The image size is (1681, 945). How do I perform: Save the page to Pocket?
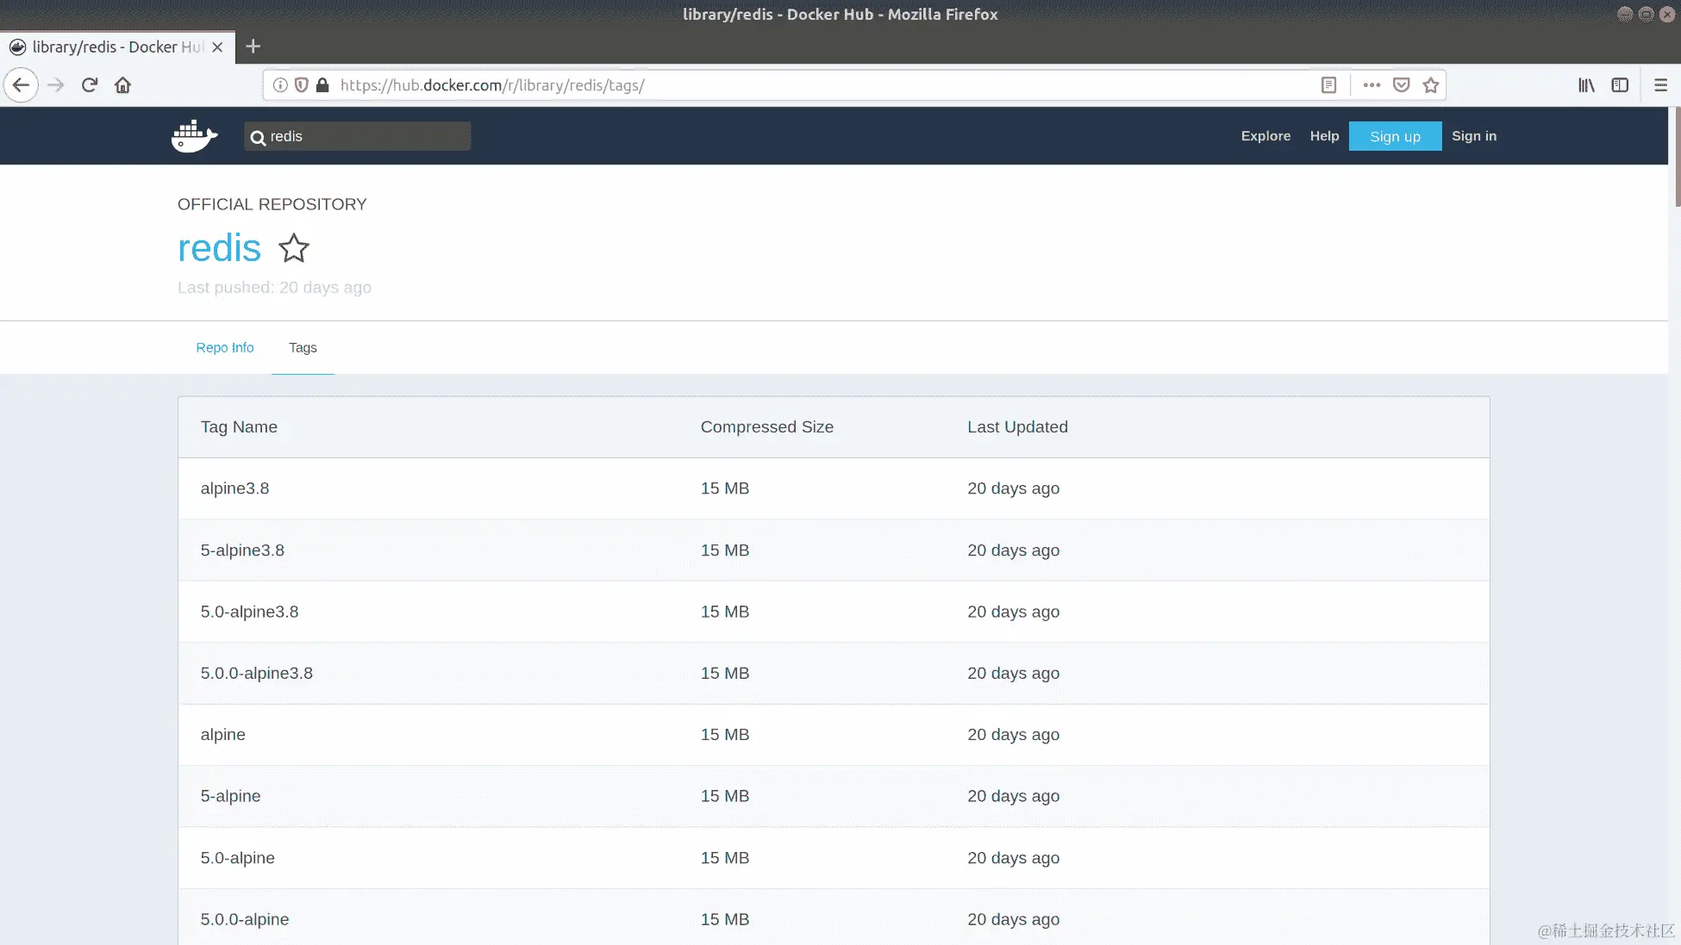1402,85
